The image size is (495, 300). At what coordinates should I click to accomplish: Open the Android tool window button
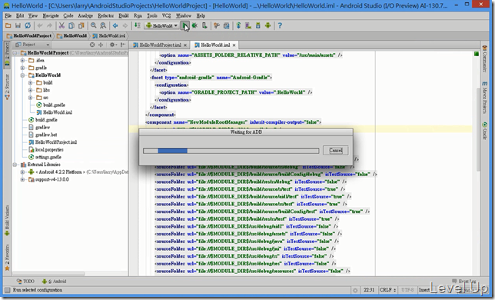pyautogui.click(x=54, y=281)
